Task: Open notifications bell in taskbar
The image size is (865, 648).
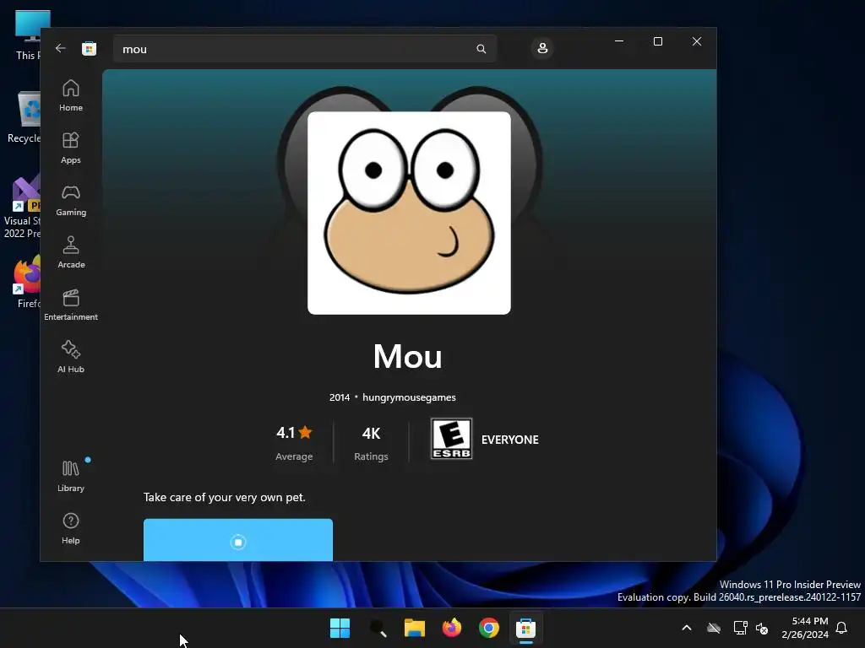Action: (842, 628)
